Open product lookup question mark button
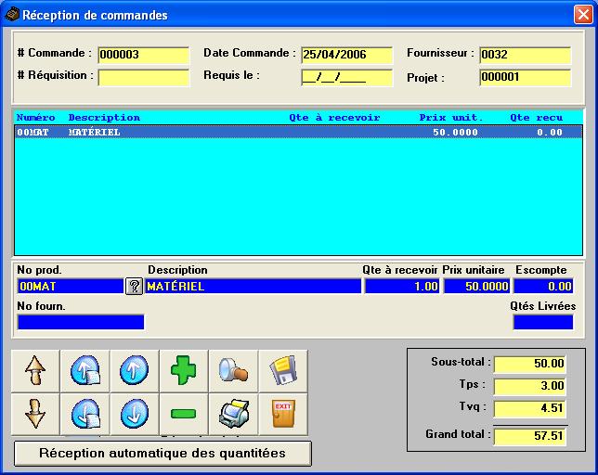Viewport: 598px width, 475px height. click(134, 287)
